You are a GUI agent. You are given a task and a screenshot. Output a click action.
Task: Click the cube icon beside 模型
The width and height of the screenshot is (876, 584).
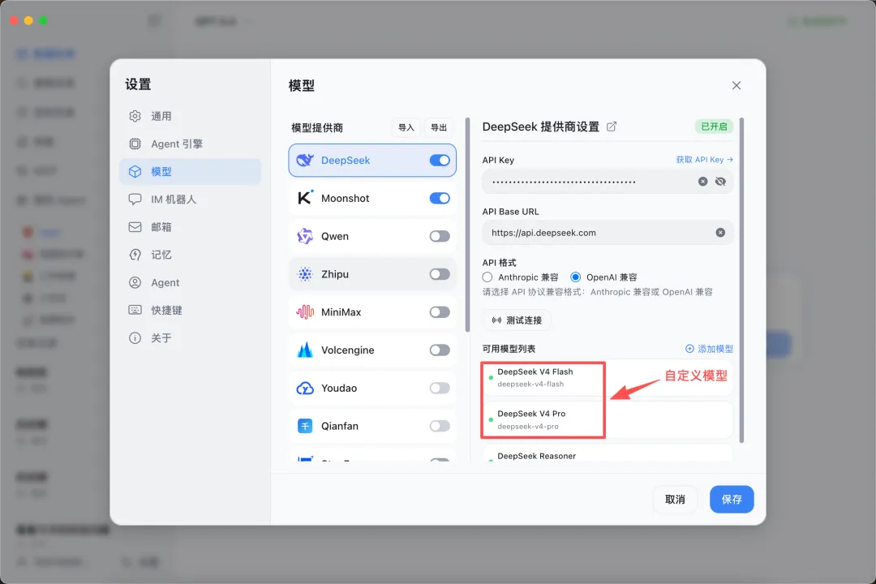[x=135, y=172]
